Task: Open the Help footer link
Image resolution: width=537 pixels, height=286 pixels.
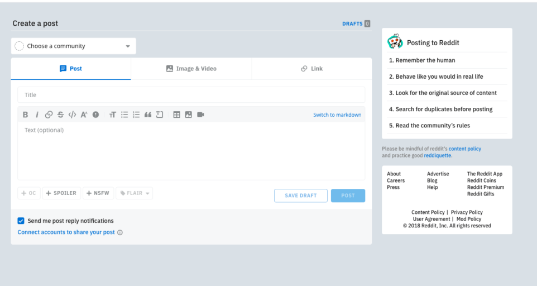Action: [433, 187]
